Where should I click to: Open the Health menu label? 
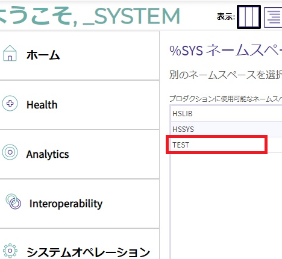(x=42, y=105)
